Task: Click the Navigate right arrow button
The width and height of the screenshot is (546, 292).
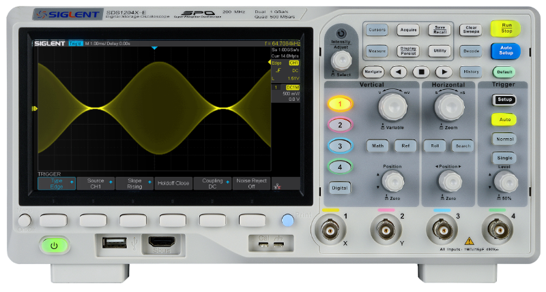Action: [444, 72]
